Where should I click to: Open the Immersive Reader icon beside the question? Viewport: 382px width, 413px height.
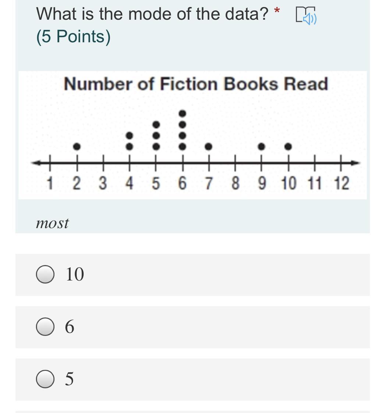click(306, 16)
